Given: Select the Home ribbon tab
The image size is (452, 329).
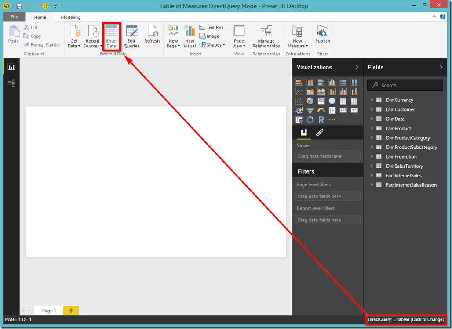Looking at the screenshot, I should 40,17.
